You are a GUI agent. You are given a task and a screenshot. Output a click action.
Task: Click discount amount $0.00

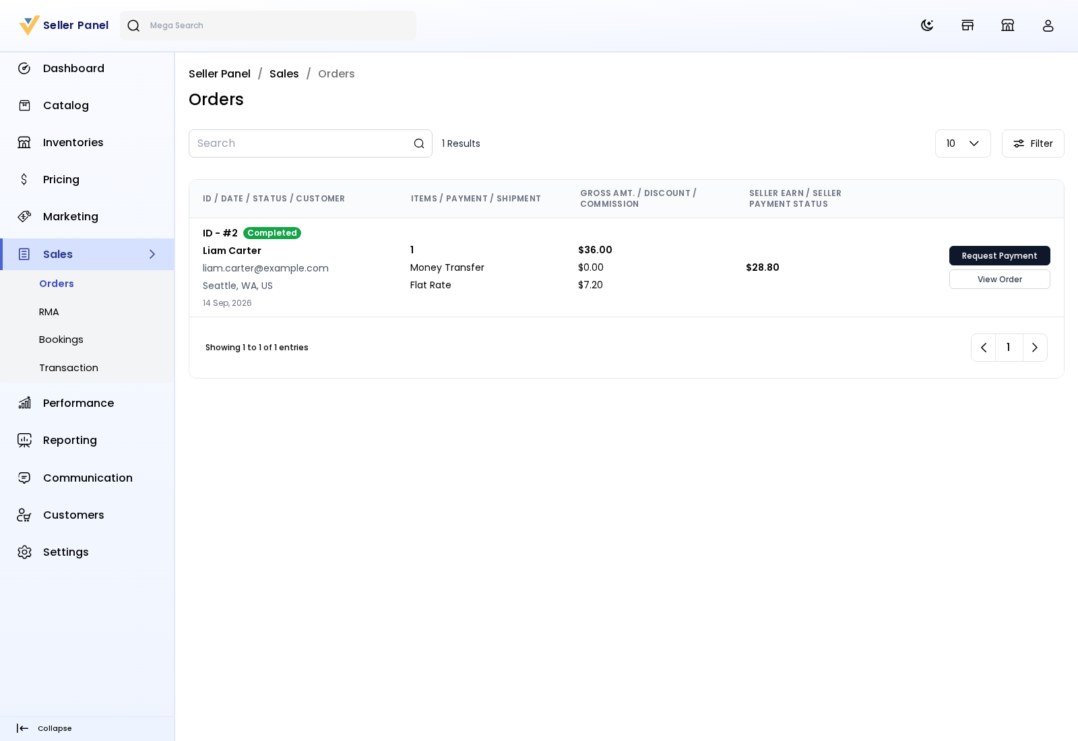(591, 267)
